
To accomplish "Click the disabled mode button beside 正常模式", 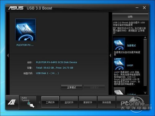I will [x=94, y=88].
